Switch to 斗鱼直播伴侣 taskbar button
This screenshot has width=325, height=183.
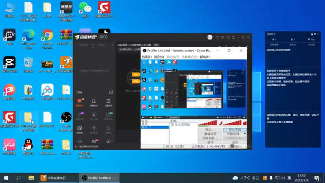58,178
